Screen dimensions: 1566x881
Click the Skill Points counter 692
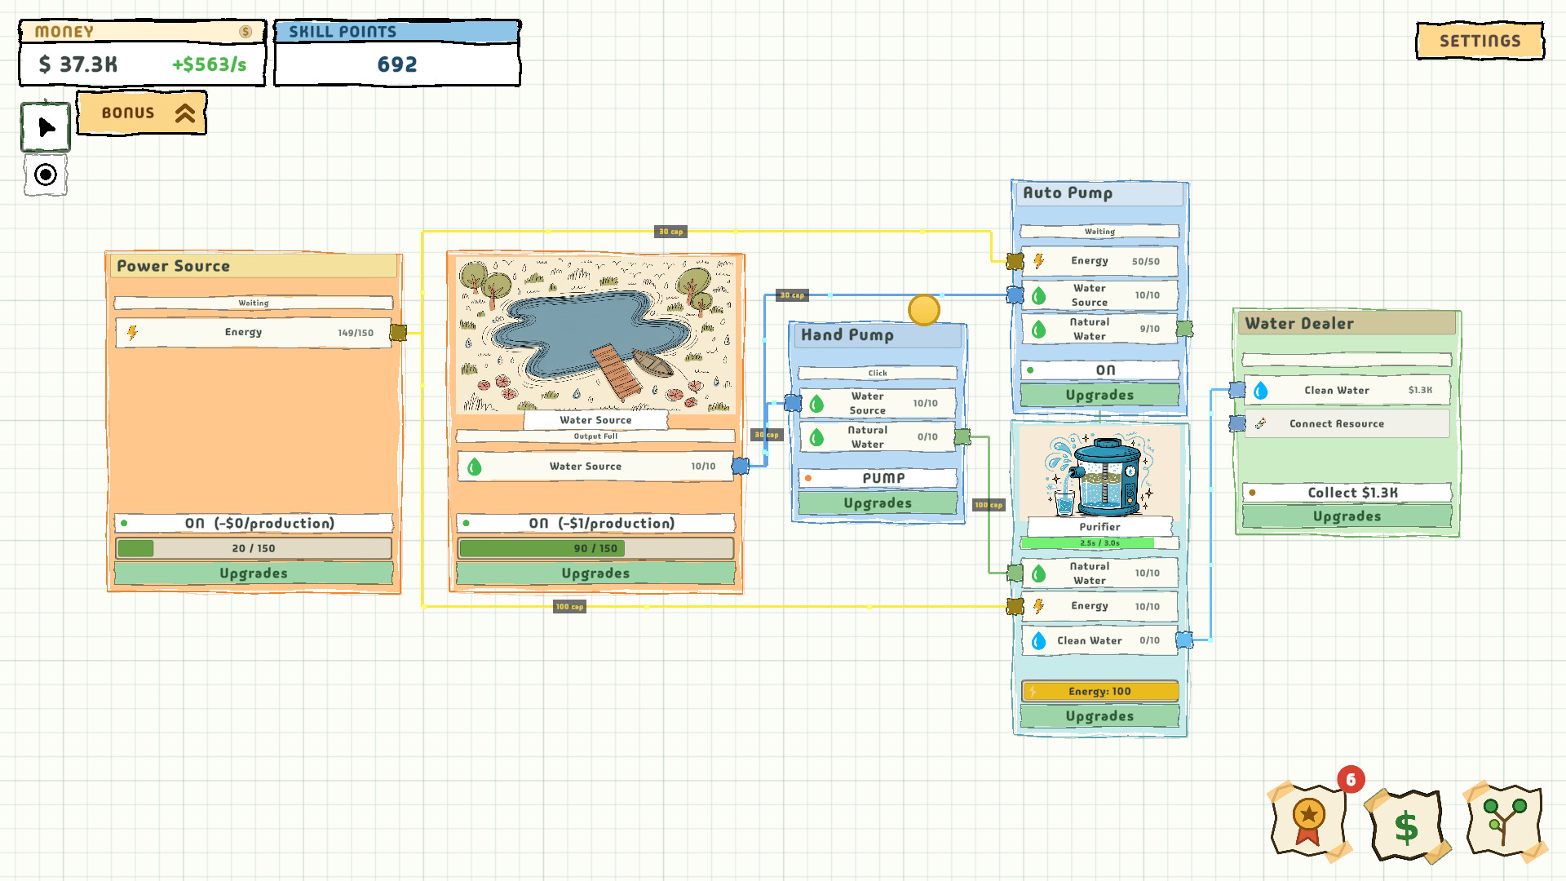pos(397,64)
